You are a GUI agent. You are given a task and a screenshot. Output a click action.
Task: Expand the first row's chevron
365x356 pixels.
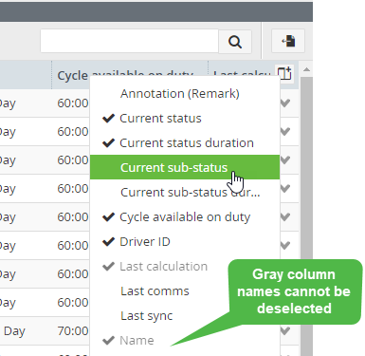285,103
